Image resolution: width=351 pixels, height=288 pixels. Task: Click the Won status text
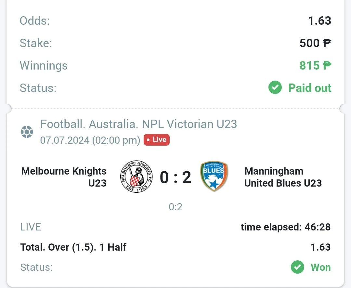321,267
